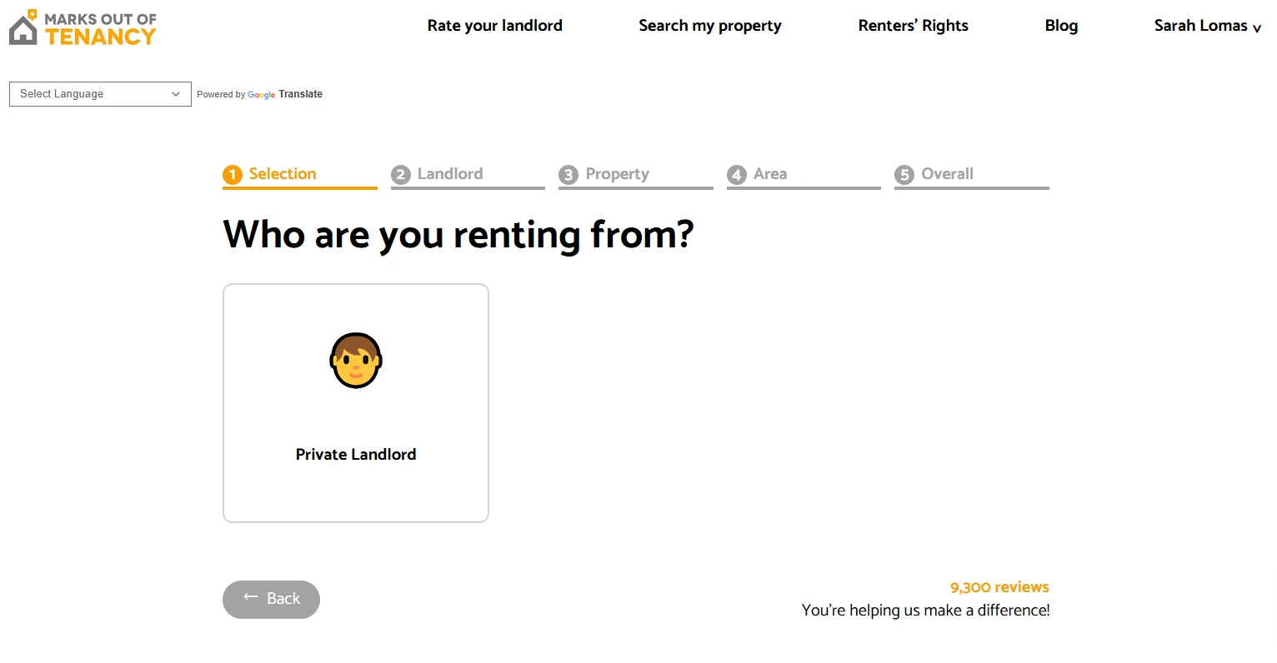Jump to the Overall step tab
1277x663 pixels.
tap(947, 174)
